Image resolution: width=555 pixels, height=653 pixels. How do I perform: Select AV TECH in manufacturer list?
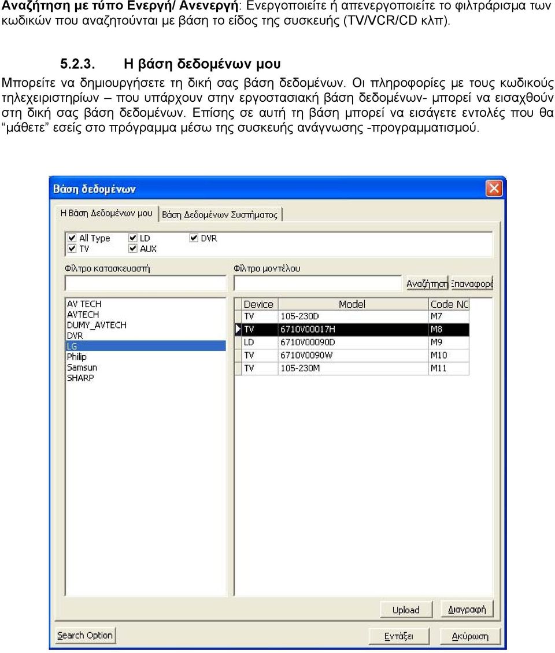pyautogui.click(x=146, y=304)
